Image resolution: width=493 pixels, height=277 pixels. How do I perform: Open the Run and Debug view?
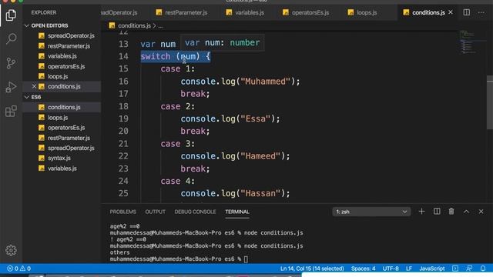[x=11, y=87]
